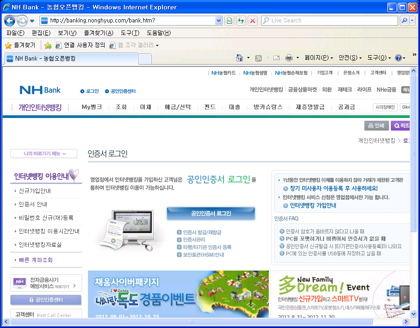420x328 pixels.
Task: Click the browser Forward arrow button
Action: [x=22, y=21]
